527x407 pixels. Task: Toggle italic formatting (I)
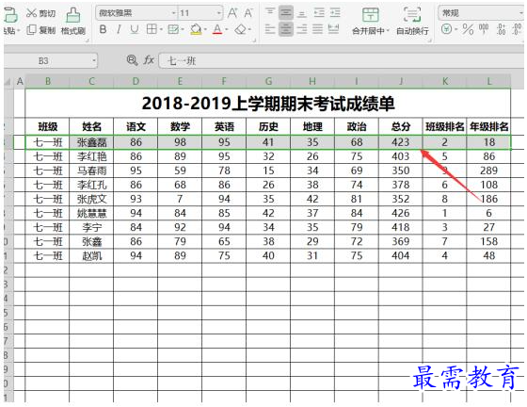point(119,29)
